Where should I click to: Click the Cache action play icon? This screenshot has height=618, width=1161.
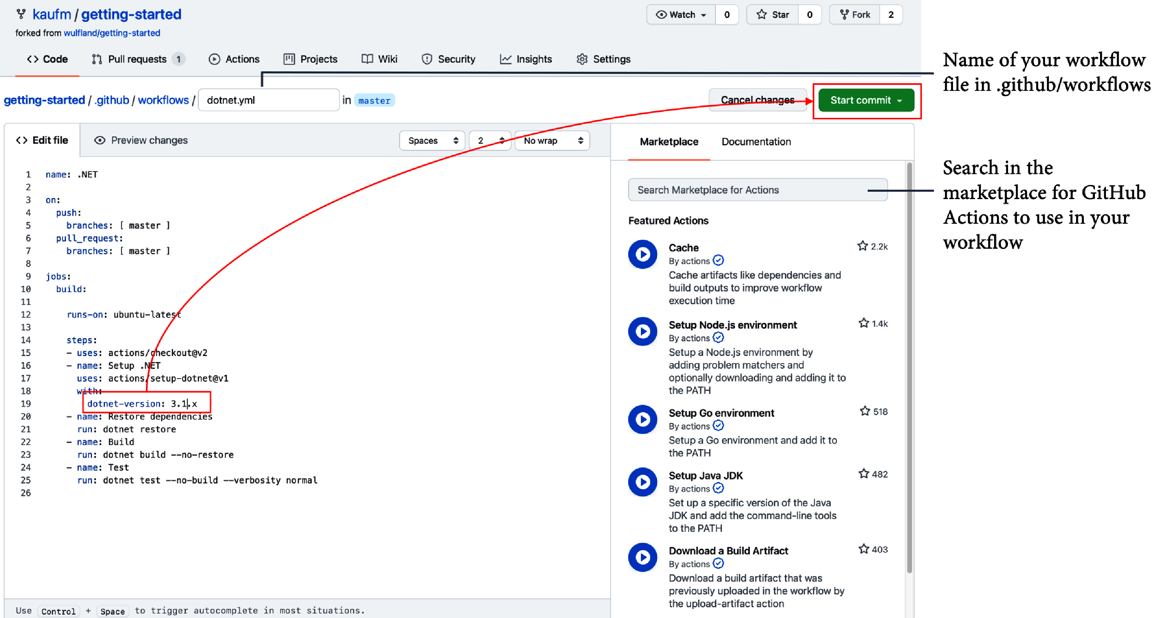tap(643, 254)
